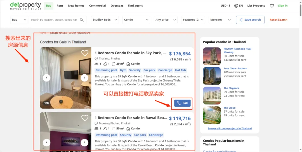302x152 pixels.
Task: Show next photo of Rawai Beach condo
Action: point(84,143)
